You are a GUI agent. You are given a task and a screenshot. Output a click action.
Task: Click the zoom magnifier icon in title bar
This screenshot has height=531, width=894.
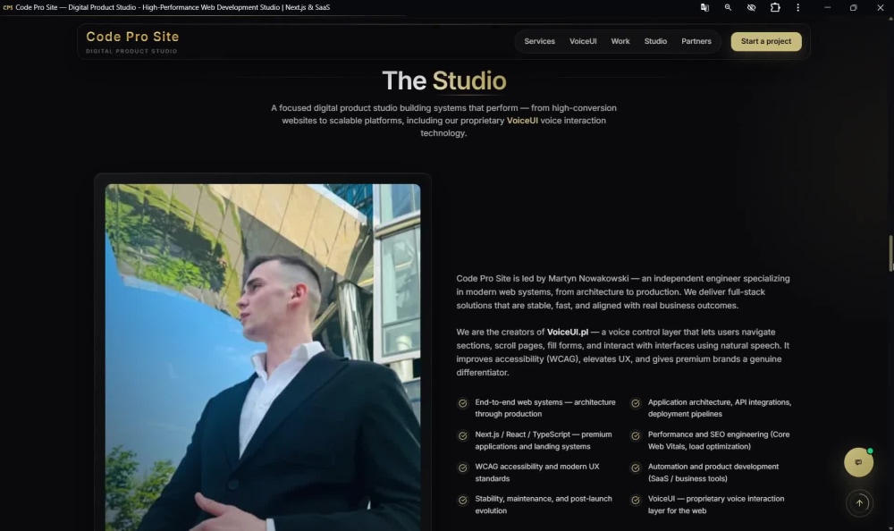(x=728, y=7)
